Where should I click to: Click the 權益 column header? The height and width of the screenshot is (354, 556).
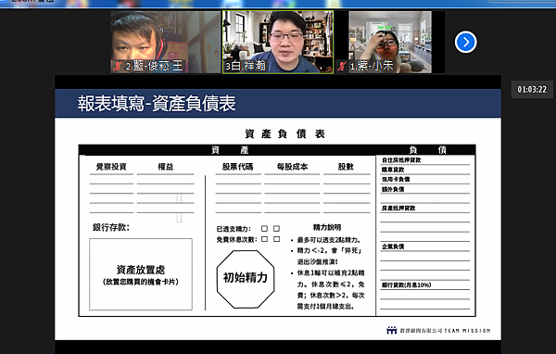point(166,167)
